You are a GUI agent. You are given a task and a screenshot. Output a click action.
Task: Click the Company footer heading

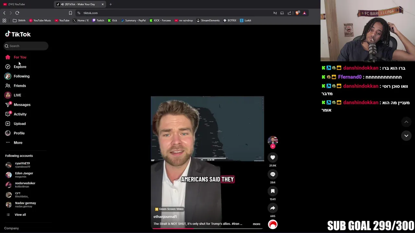click(11, 228)
